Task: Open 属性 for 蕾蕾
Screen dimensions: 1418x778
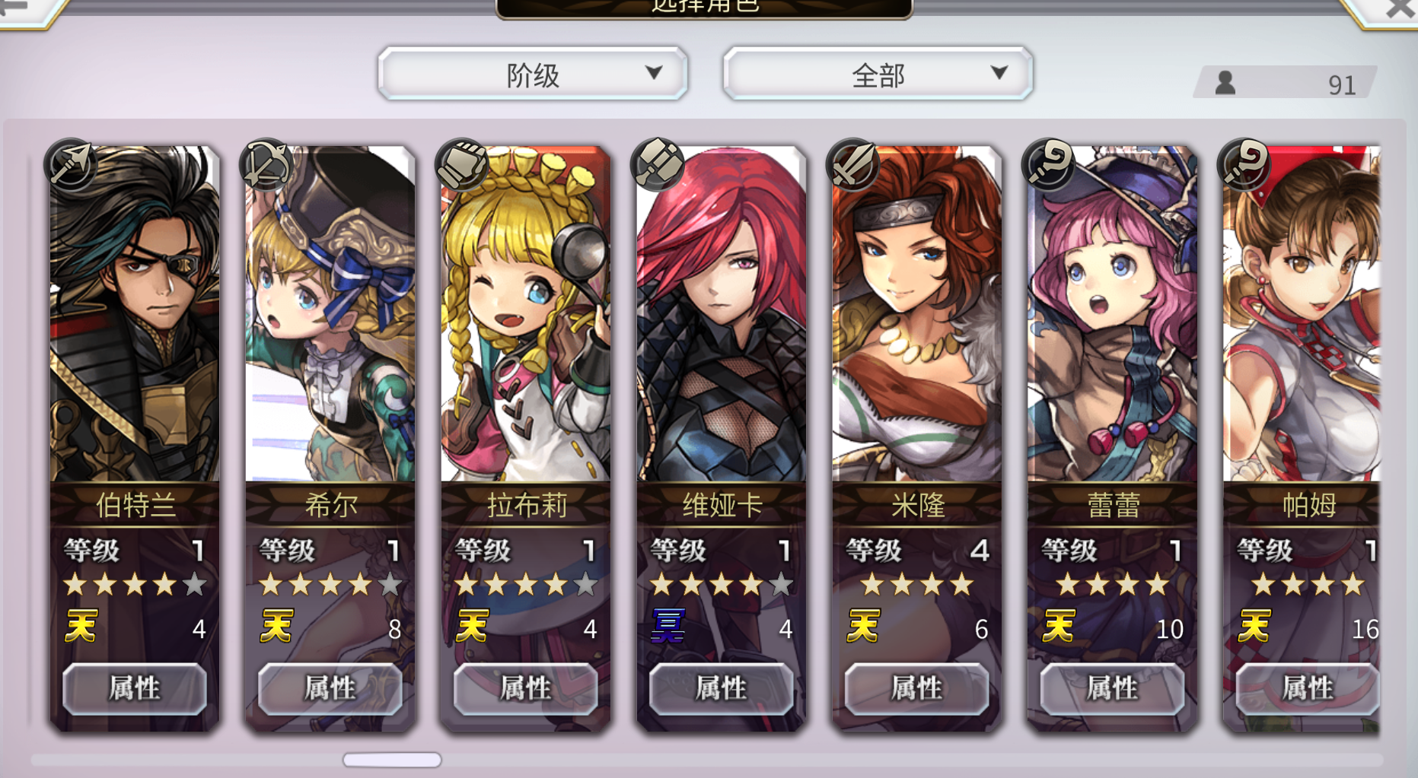Action: coord(1112,689)
